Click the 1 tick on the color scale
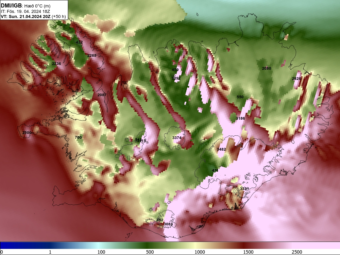The width and height of the screenshot is (340, 255). point(50,252)
